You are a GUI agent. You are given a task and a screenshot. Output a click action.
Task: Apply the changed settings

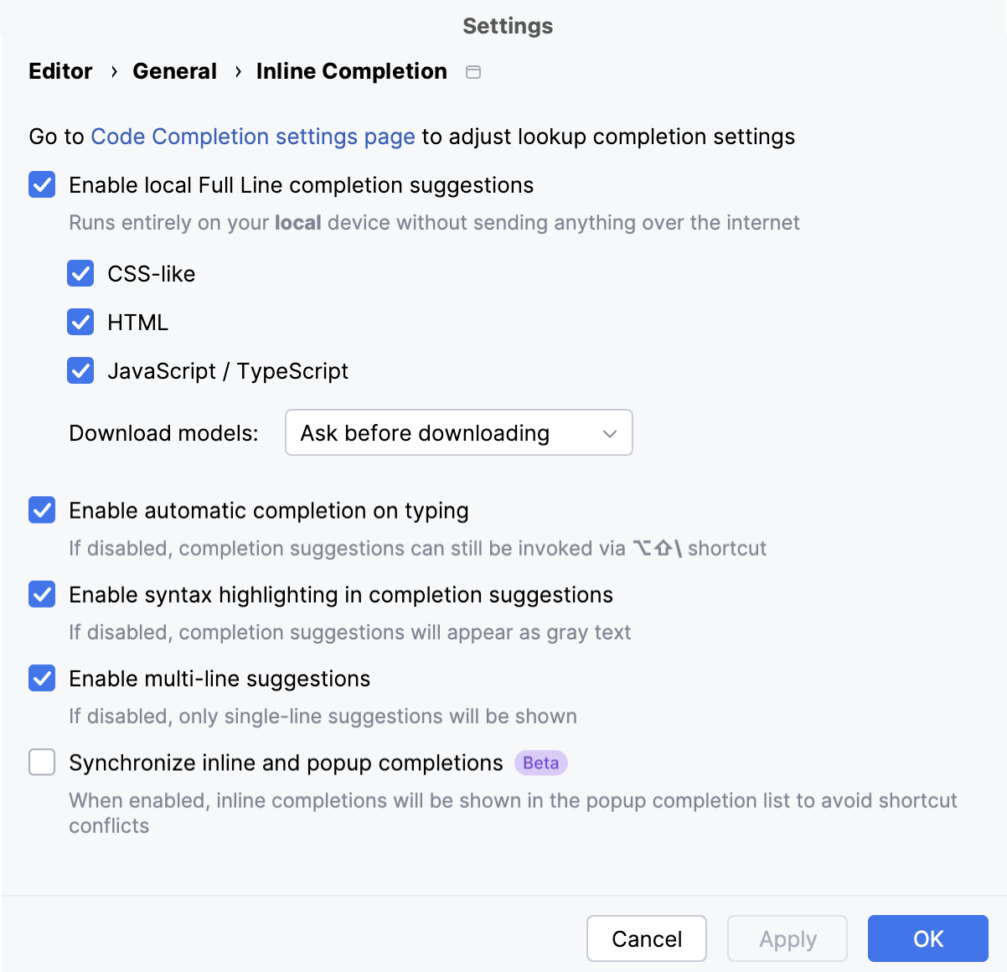787,938
